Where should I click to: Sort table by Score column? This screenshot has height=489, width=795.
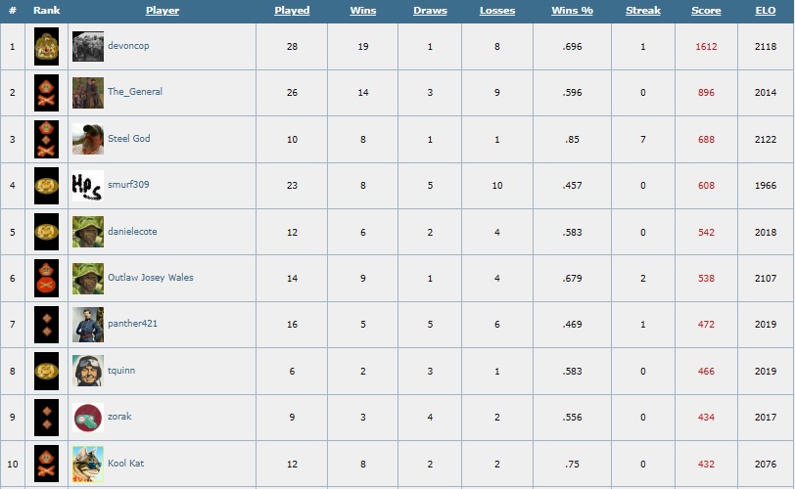(x=706, y=11)
